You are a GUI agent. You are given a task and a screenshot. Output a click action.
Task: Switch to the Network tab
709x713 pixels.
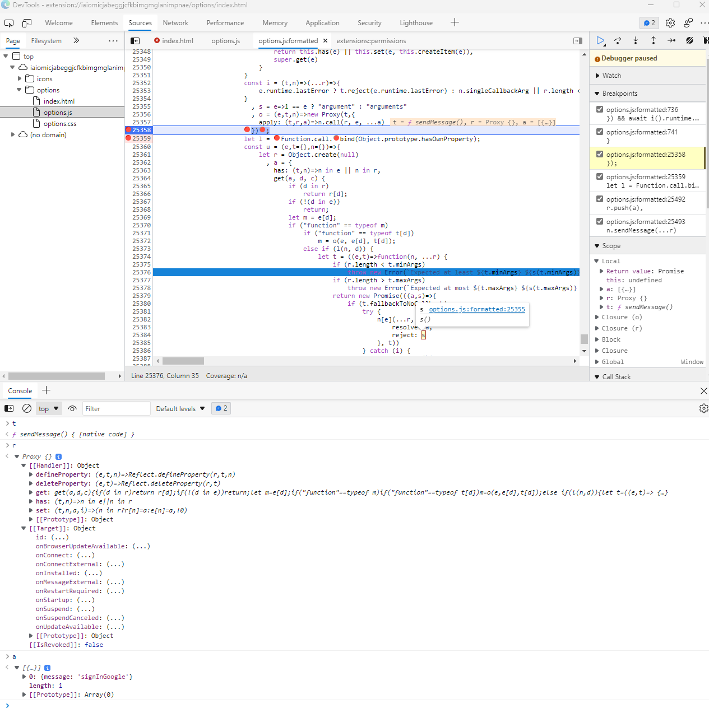pos(175,23)
